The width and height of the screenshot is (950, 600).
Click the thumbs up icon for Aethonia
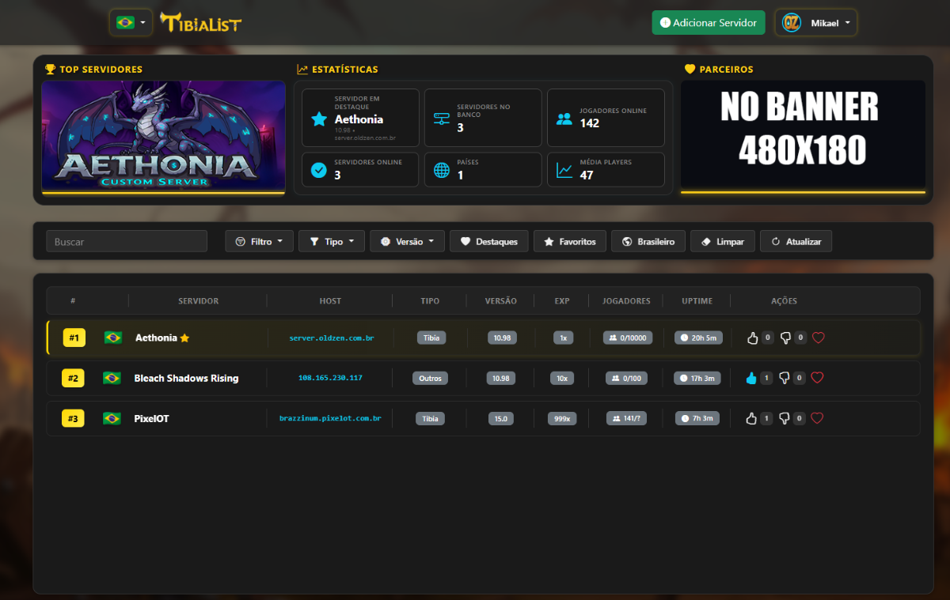pyautogui.click(x=752, y=338)
